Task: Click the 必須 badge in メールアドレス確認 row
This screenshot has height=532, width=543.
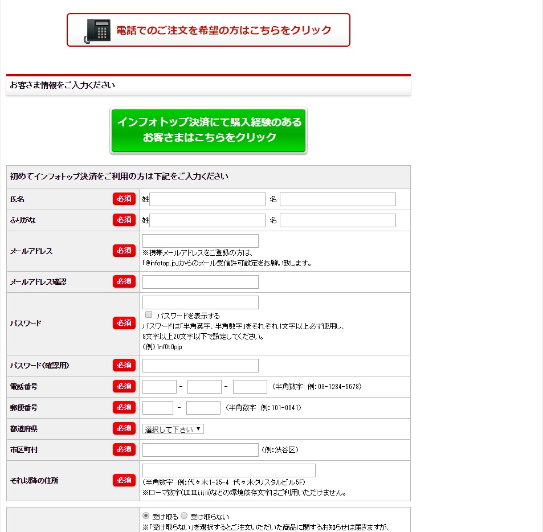Action: 124,281
